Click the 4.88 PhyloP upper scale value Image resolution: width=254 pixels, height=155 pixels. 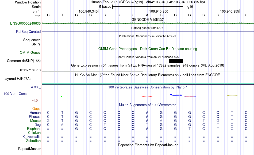tap(34, 87)
